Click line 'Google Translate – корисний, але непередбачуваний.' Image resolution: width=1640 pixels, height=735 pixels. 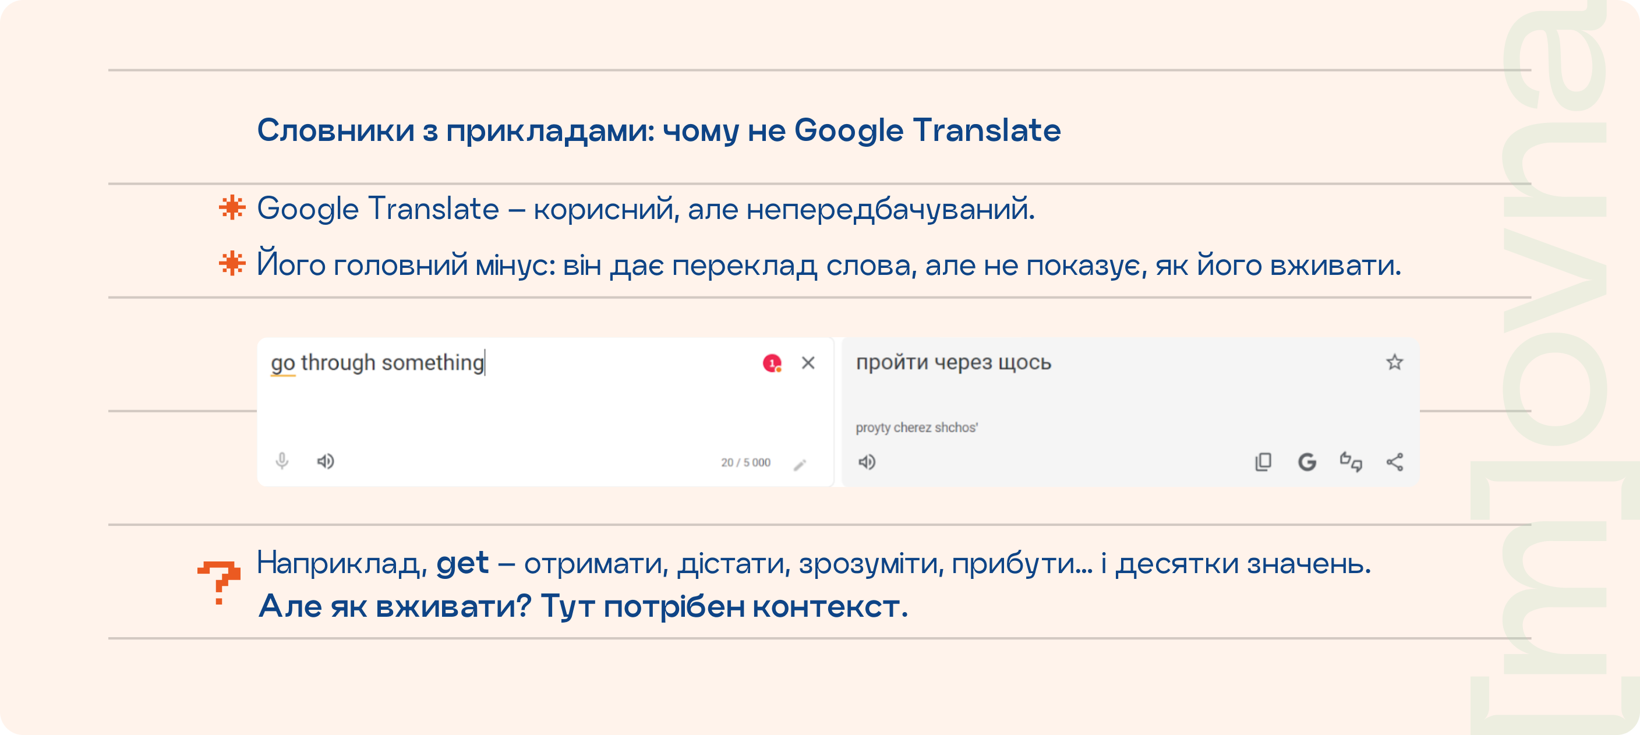click(x=646, y=210)
